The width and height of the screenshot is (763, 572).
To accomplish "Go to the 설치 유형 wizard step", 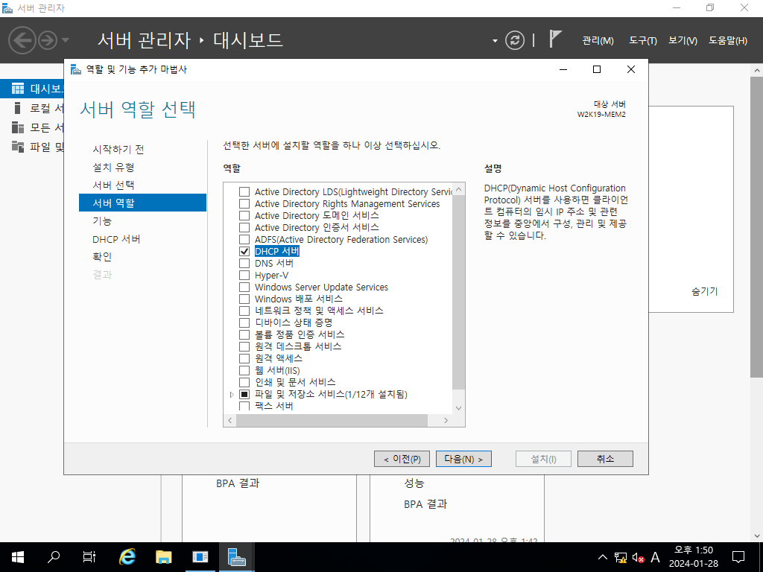I will [x=113, y=168].
